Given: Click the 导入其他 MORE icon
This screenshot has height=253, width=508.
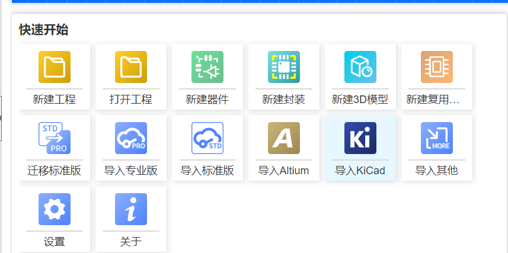Looking at the screenshot, I should click(x=437, y=138).
